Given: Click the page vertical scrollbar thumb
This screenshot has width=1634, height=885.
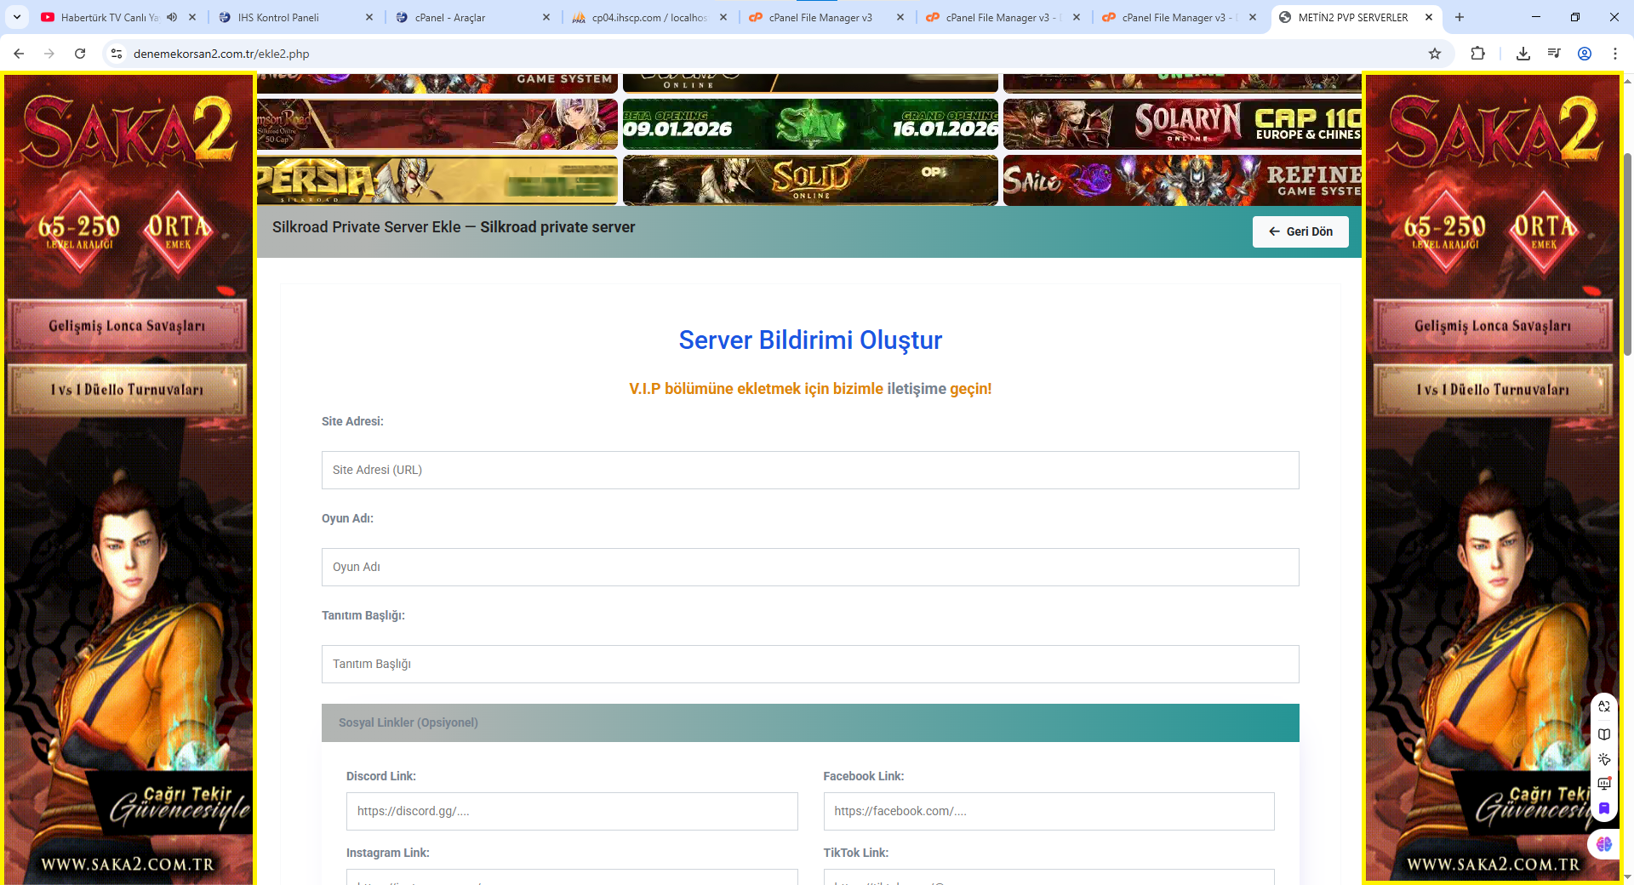Looking at the screenshot, I should (1627, 255).
